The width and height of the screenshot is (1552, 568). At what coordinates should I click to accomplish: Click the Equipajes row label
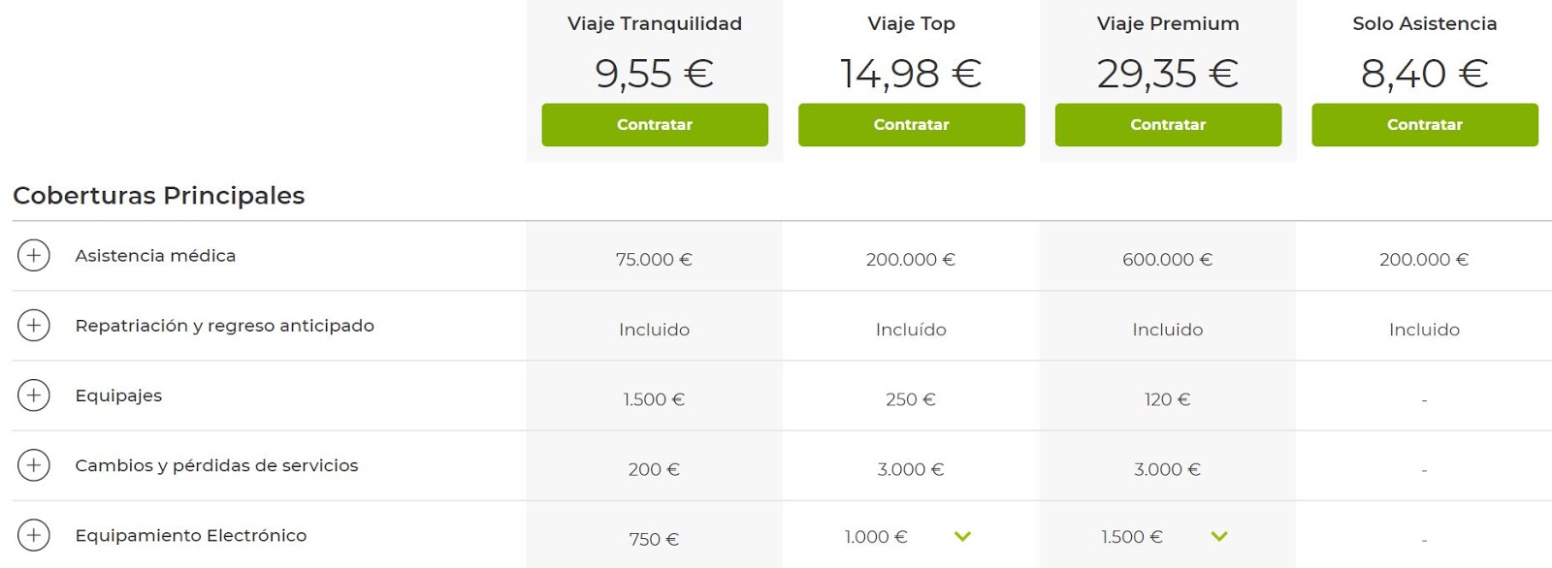pos(118,395)
